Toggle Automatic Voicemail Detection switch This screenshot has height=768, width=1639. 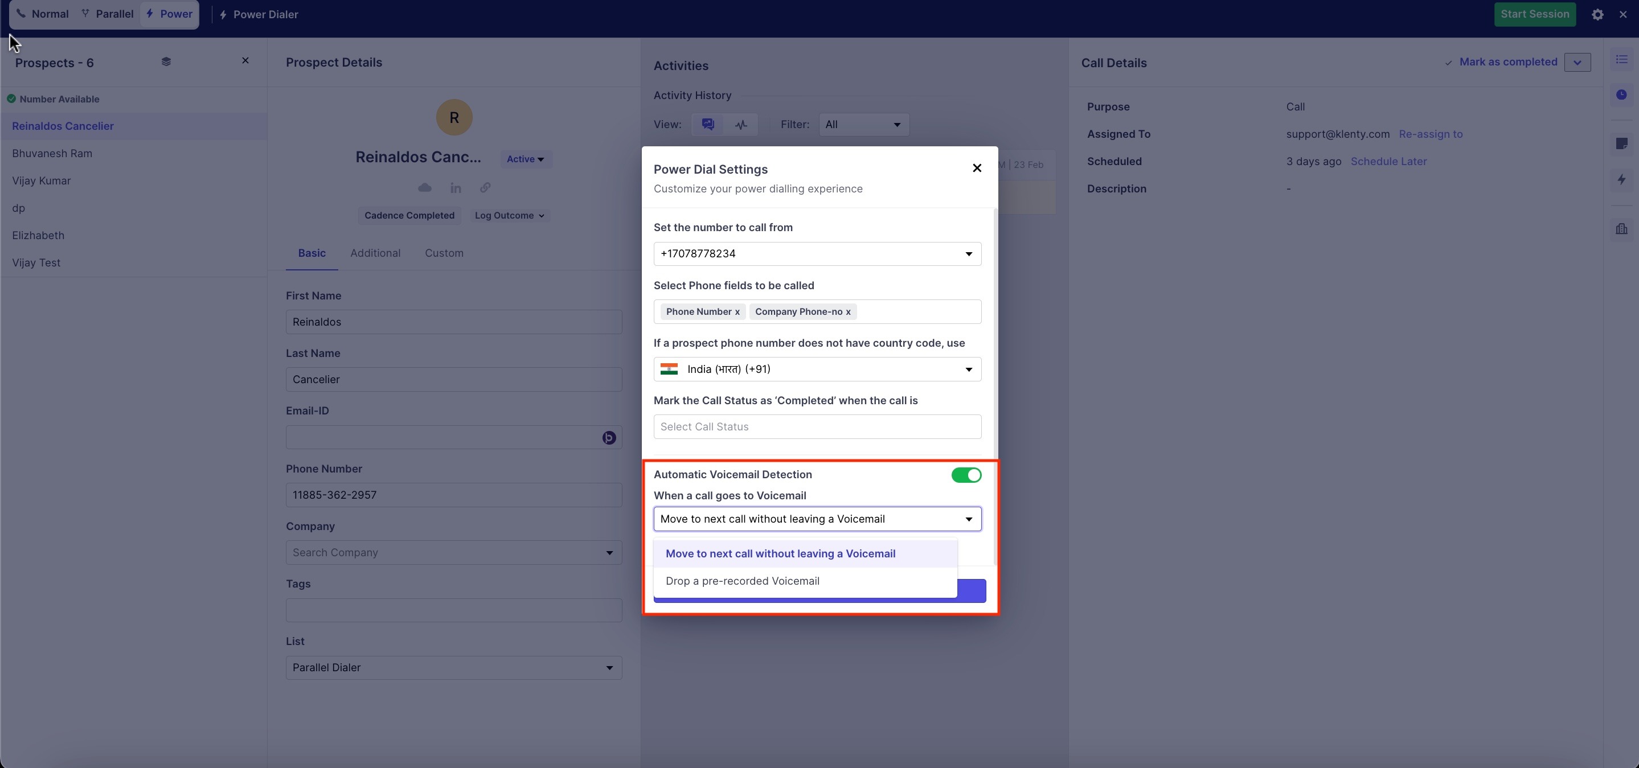tap(966, 475)
